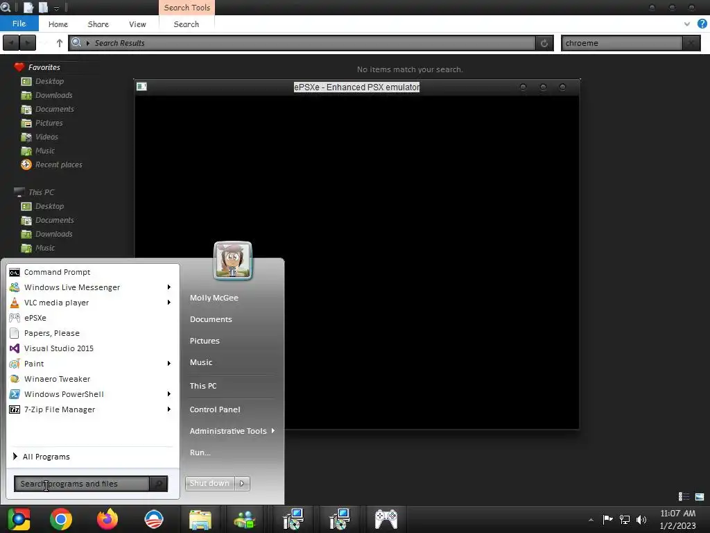Expand the ribbon chevron in Explorer
Viewport: 710px width, 533px height.
[x=687, y=24]
